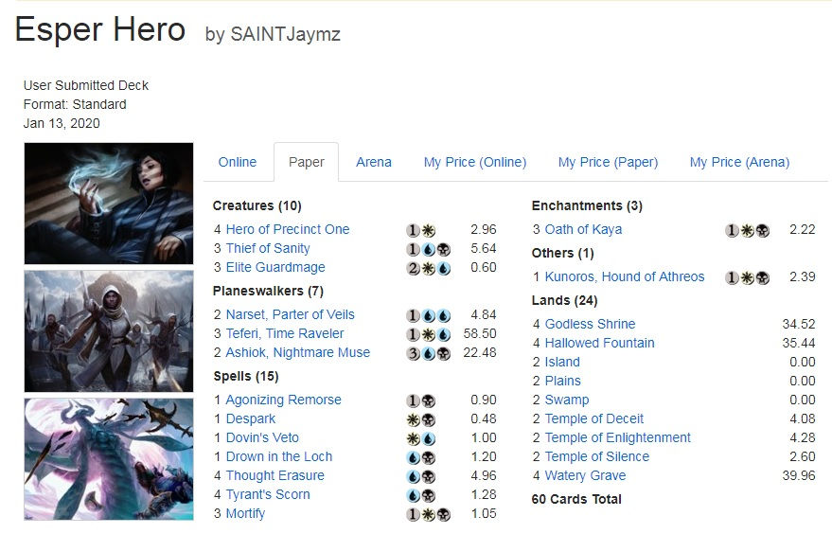Viewport: 832px width, 534px height.
Task: Click the Format: Standard label
Action: pyautogui.click(x=75, y=104)
